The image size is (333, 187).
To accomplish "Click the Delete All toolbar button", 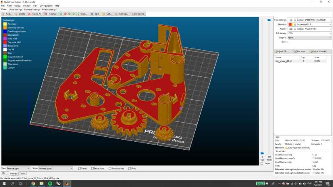I will click(35, 14).
